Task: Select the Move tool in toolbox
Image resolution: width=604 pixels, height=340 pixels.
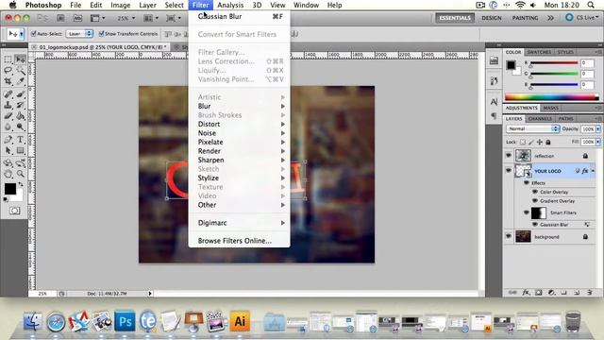Action: click(20, 59)
